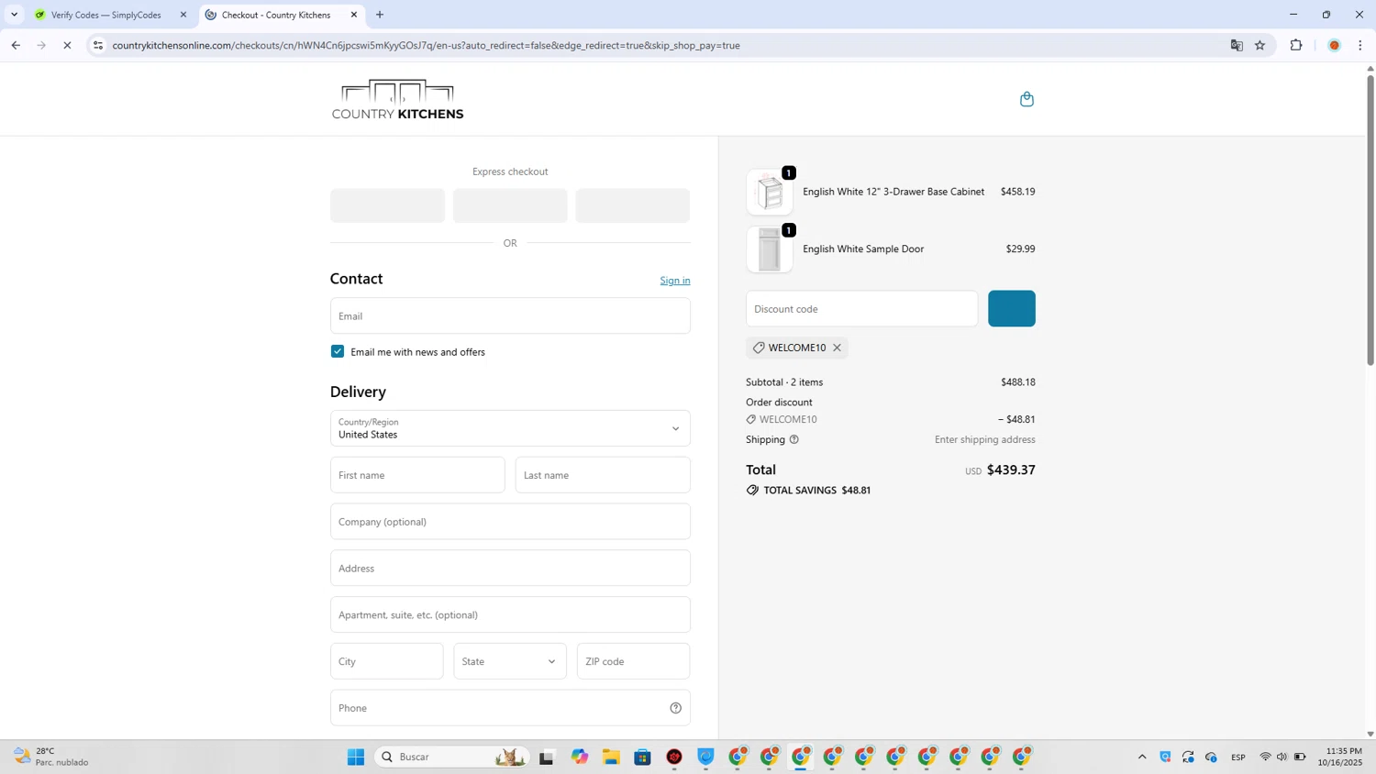The width and height of the screenshot is (1376, 774).
Task: Click the $439.37 total amount
Action: pyautogui.click(x=1011, y=470)
